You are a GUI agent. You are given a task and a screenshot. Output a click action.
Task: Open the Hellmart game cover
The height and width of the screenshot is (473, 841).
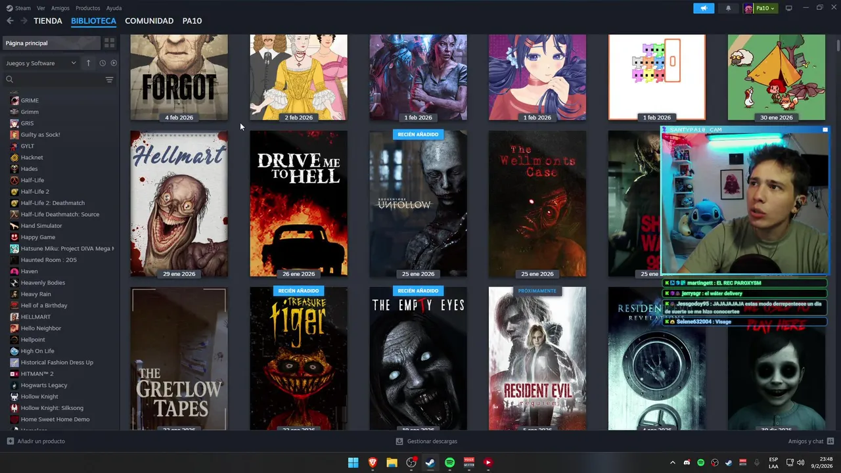coord(179,204)
